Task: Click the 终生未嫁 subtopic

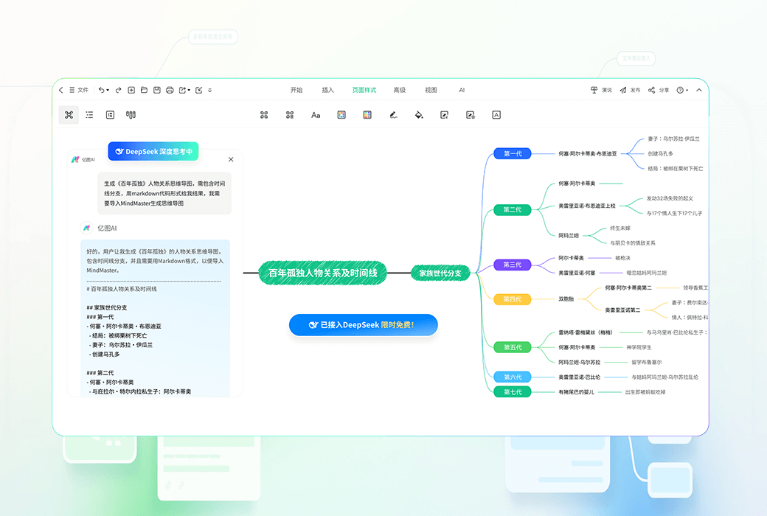Action: [x=620, y=229]
